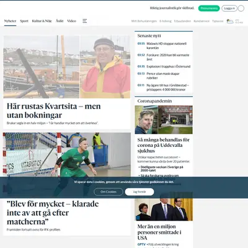Click the Senaste nytt heading
248x248 pixels.
149,36
